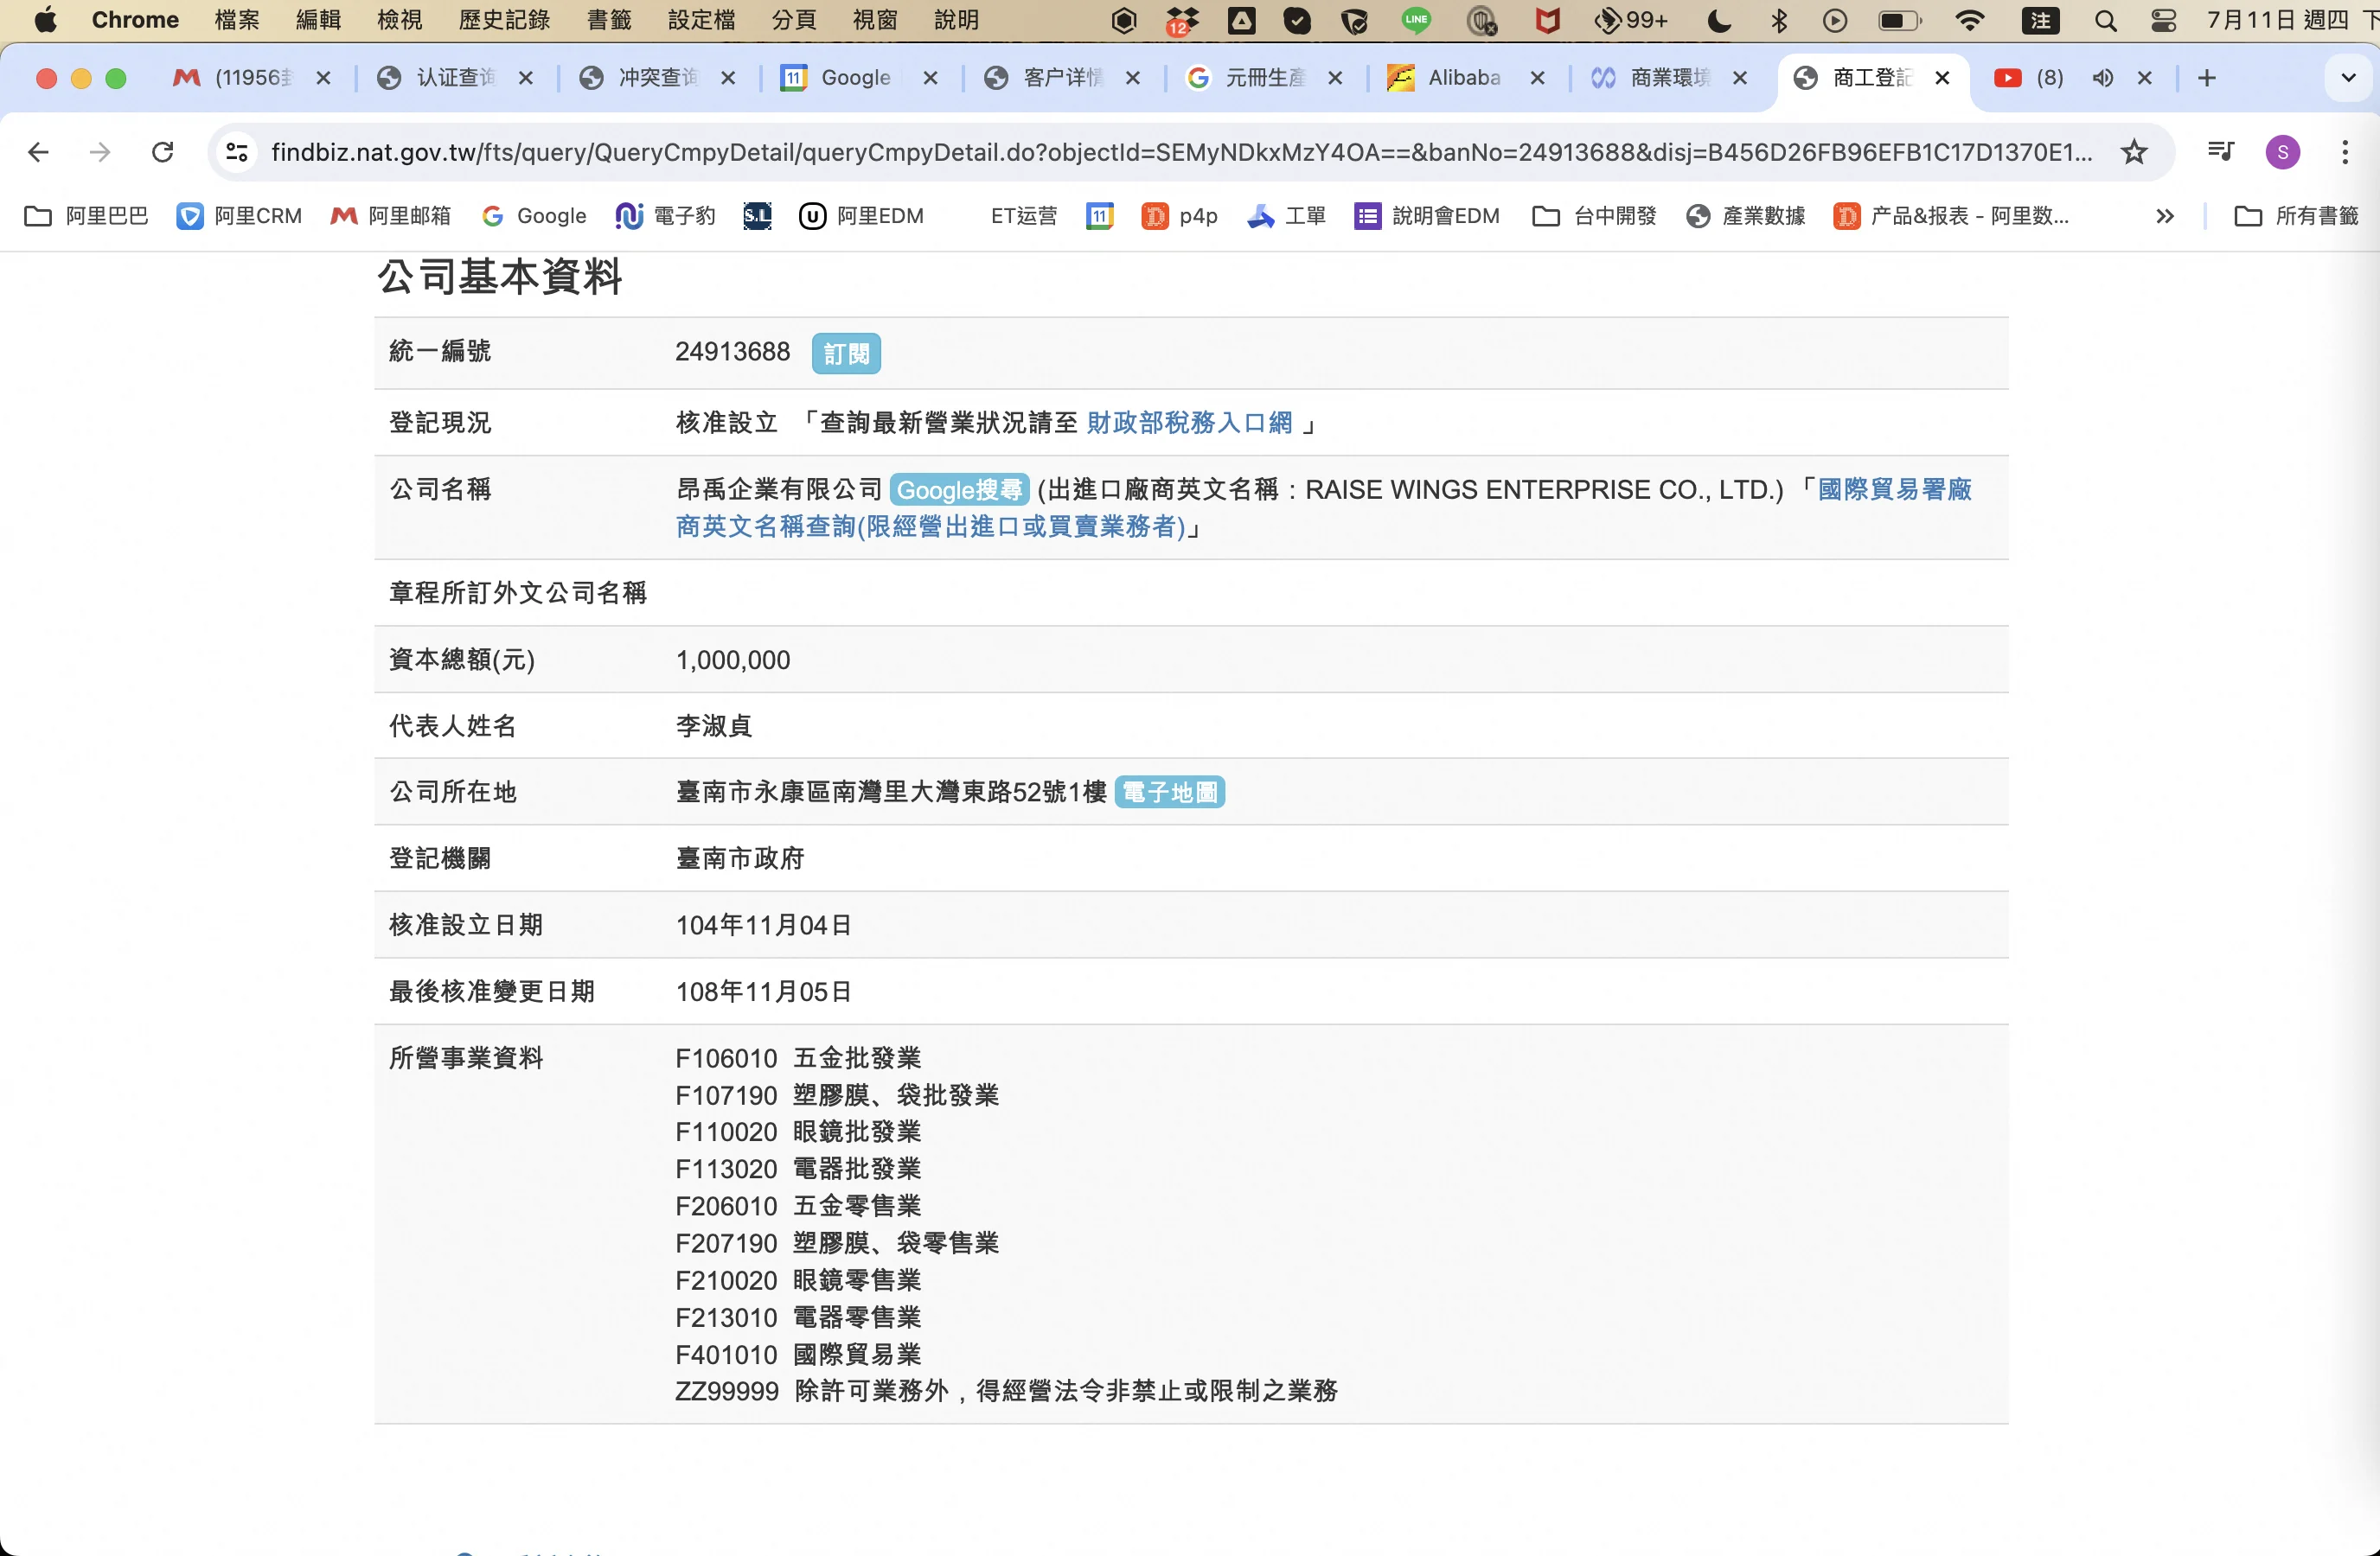
Task: Open the 財政部稅務入口網 link
Action: coord(1189,423)
